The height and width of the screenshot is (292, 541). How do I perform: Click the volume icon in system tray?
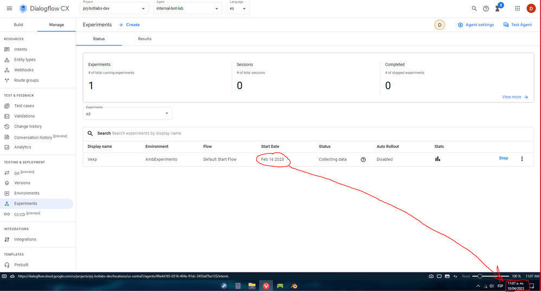click(492, 286)
